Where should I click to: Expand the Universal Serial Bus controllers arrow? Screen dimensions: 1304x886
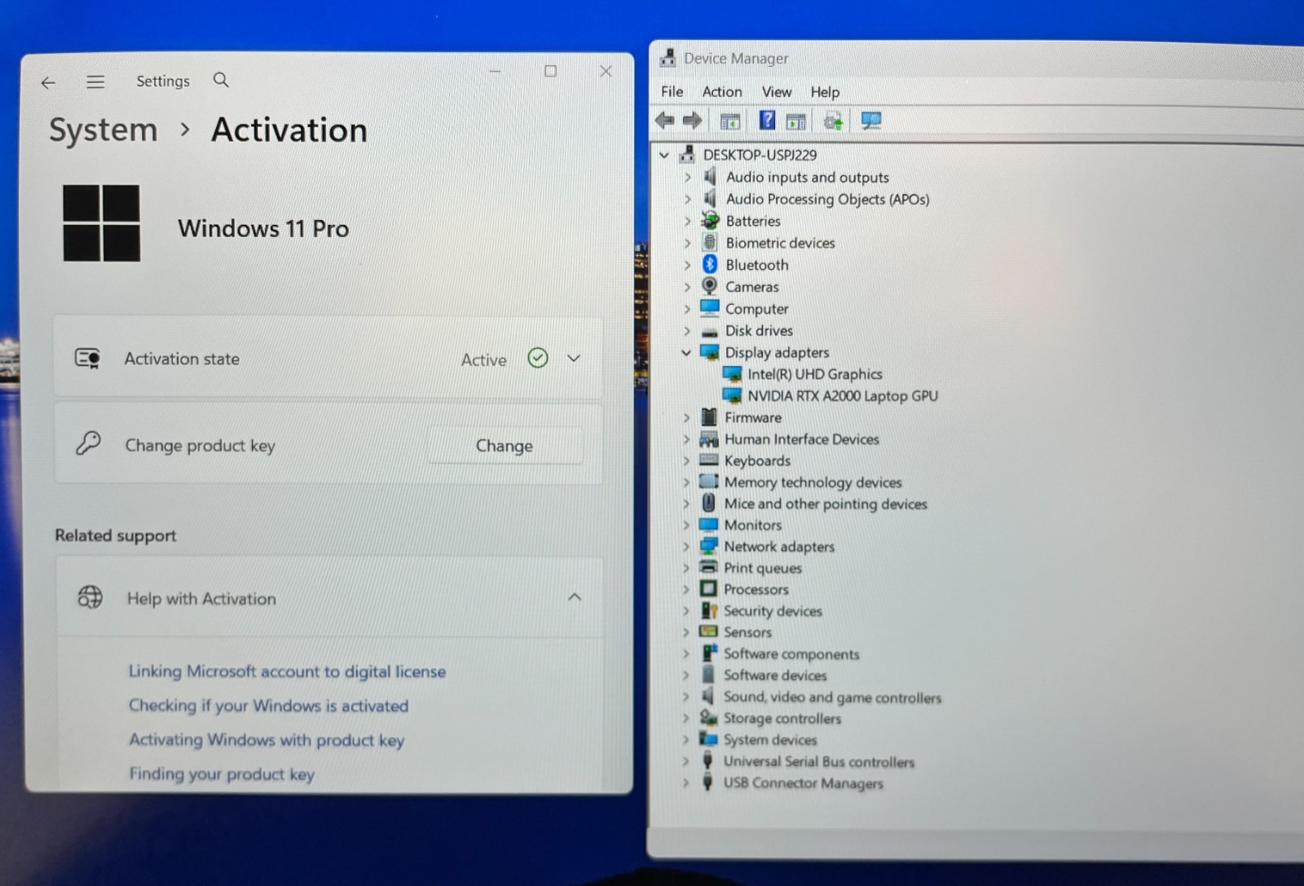pyautogui.click(x=685, y=761)
